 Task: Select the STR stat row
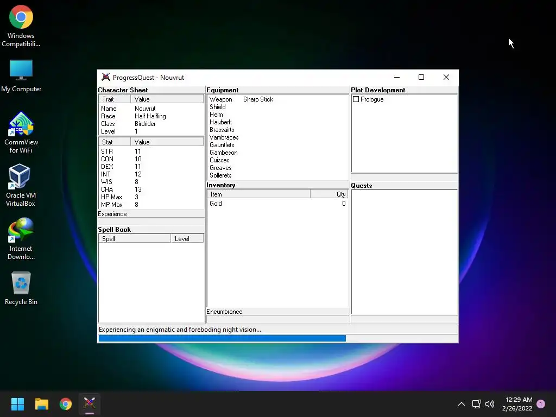coord(151,151)
